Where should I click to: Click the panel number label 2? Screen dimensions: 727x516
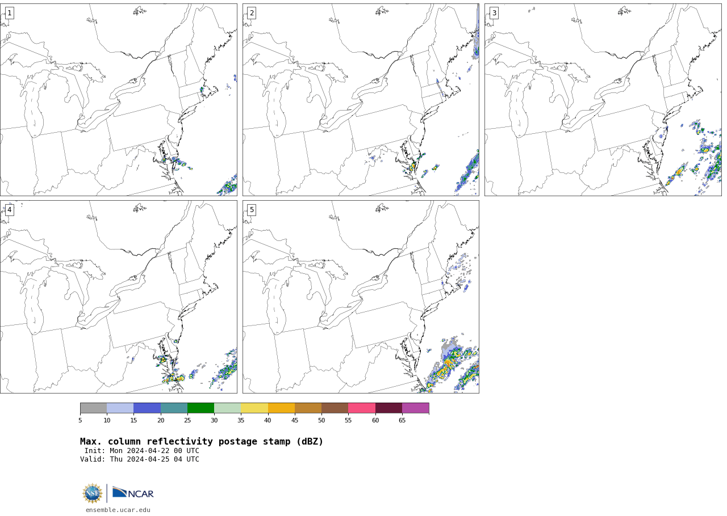click(x=252, y=13)
